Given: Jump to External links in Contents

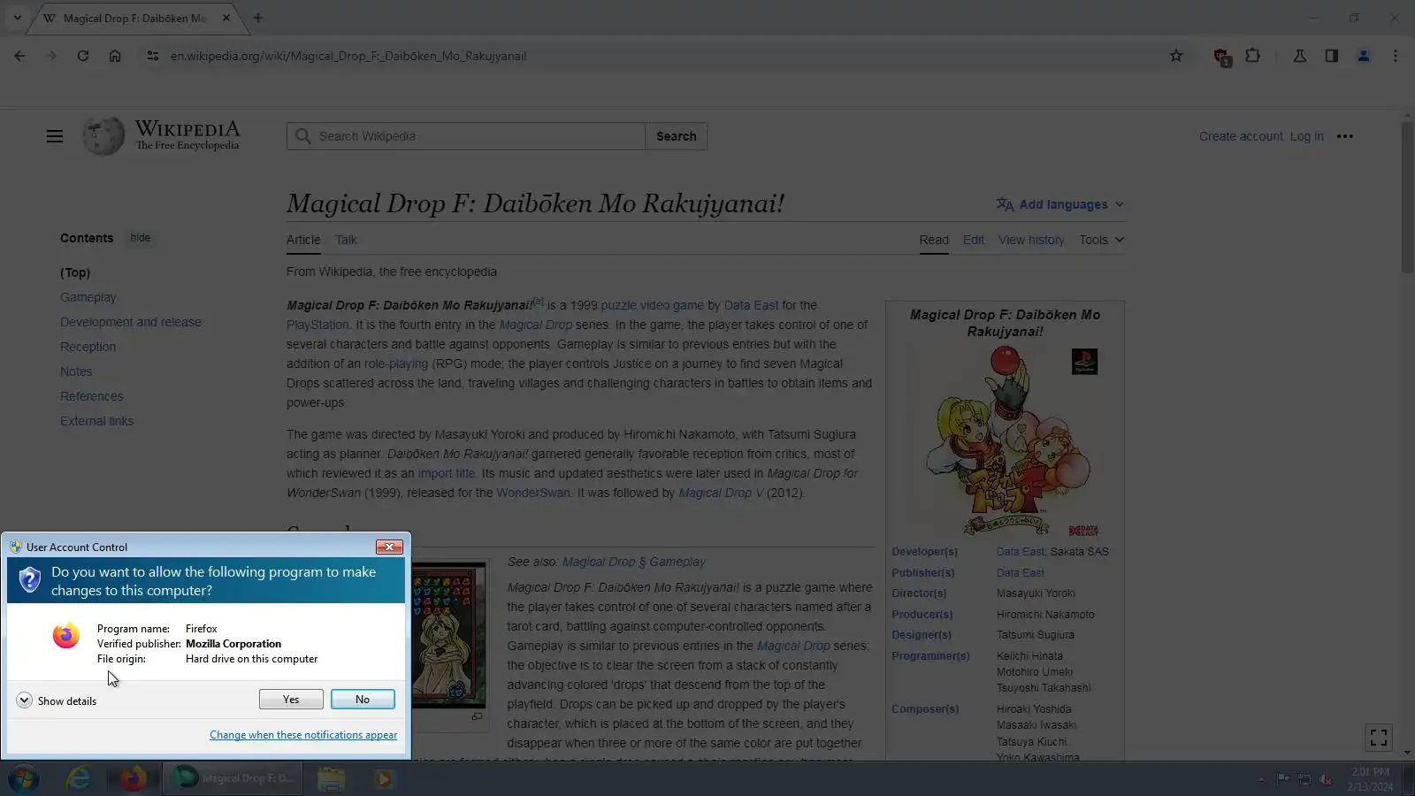Looking at the screenshot, I should click(97, 421).
